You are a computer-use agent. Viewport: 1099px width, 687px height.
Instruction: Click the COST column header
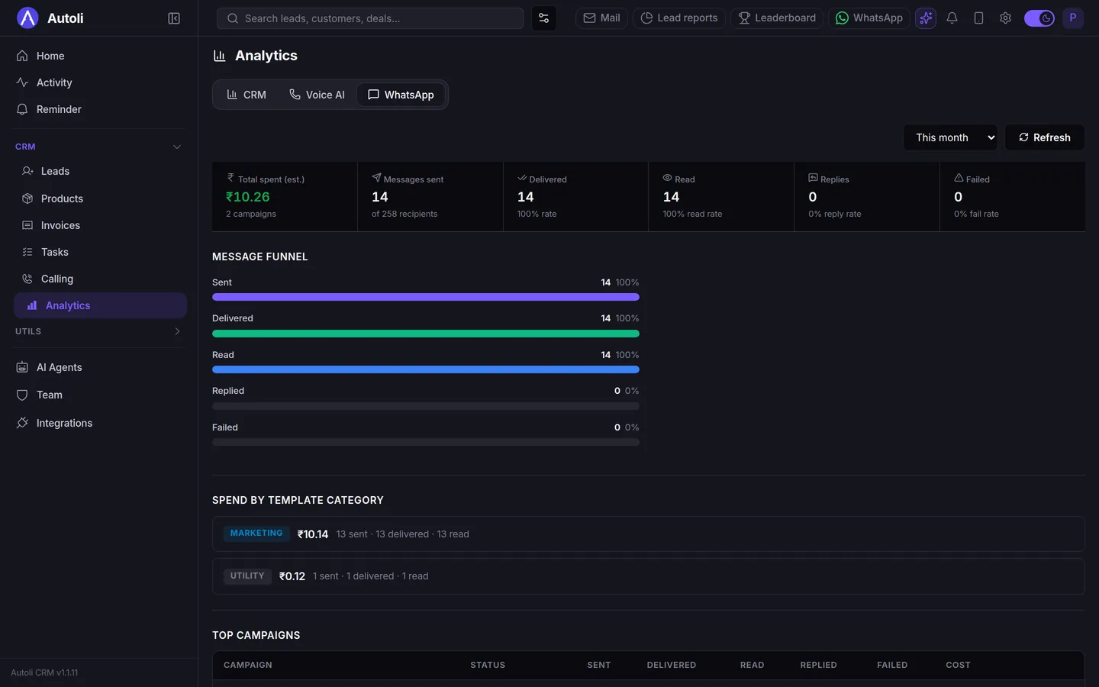[x=958, y=665]
